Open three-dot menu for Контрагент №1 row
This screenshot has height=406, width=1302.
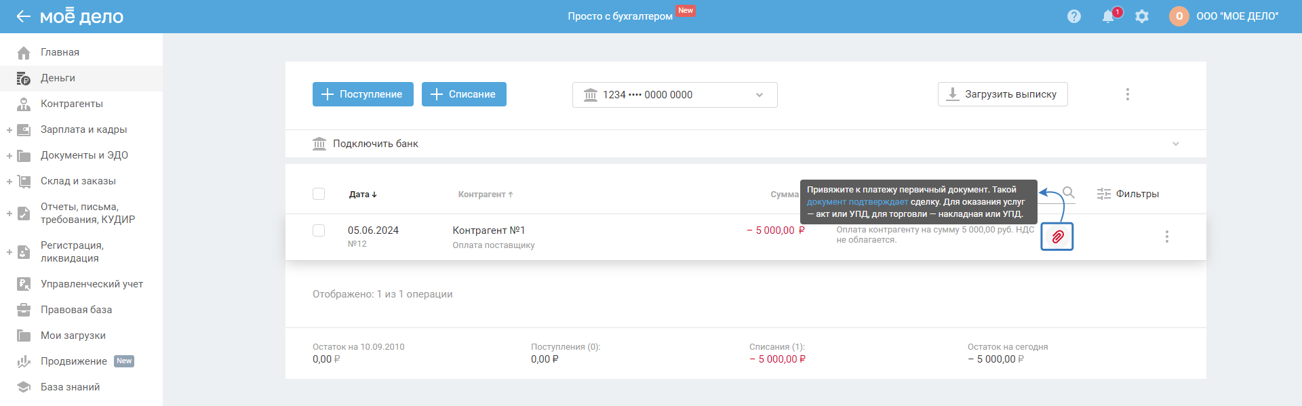(1167, 237)
